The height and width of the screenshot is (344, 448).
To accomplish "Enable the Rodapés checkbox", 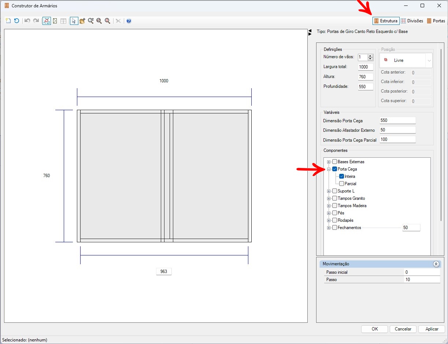I will coord(334,220).
